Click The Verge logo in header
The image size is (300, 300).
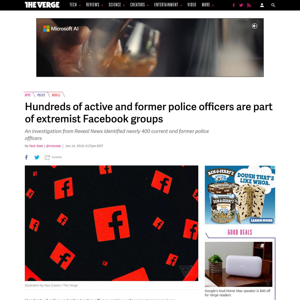coord(42,5)
